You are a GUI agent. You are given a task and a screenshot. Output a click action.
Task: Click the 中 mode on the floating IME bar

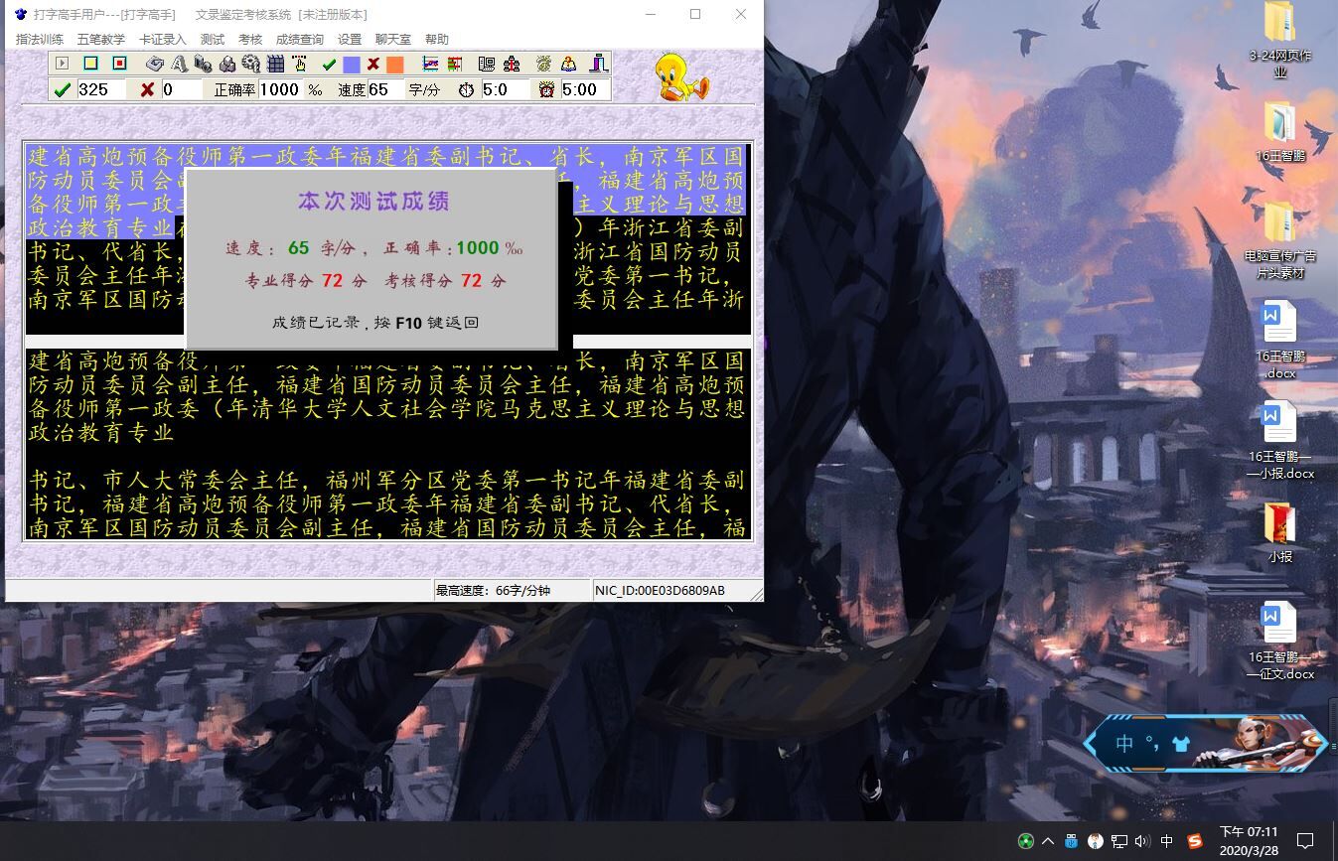click(1123, 744)
